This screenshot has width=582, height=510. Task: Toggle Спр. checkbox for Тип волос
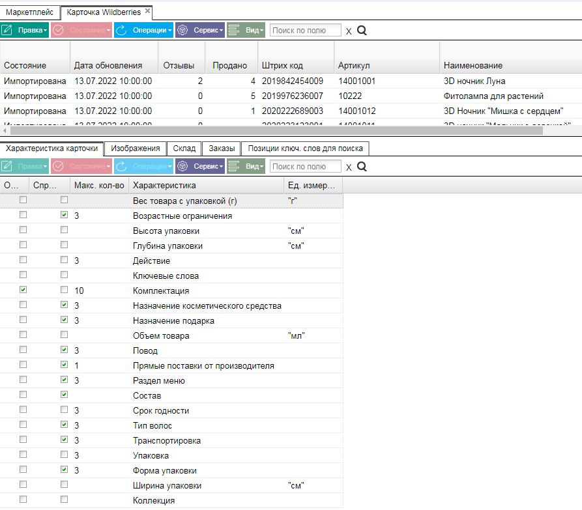tap(65, 424)
